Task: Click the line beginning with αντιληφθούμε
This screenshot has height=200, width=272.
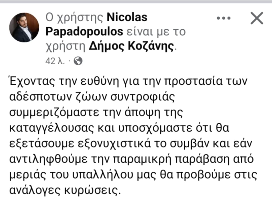Action: pos(131,159)
